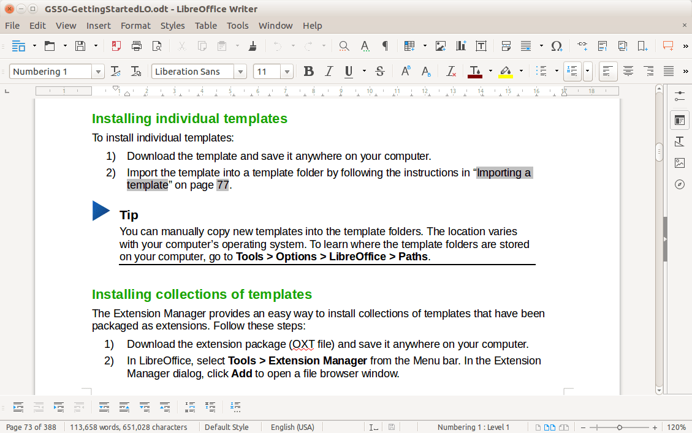Toggle formatting marks display
Screen dimensions: 692x433
pyautogui.click(x=384, y=46)
